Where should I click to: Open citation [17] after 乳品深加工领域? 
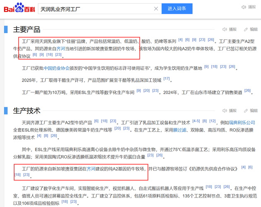(167, 79)
